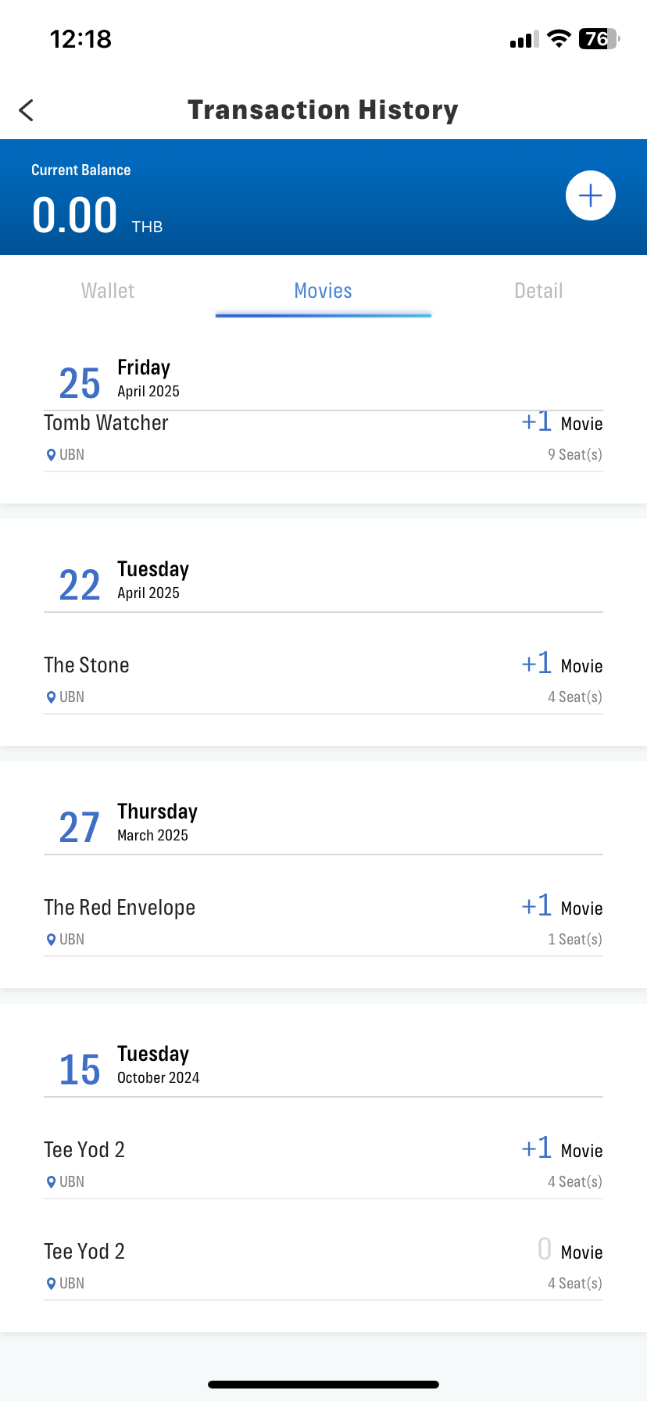Open The Stone transaction entry
This screenshot has height=1401, width=647.
pos(323,680)
